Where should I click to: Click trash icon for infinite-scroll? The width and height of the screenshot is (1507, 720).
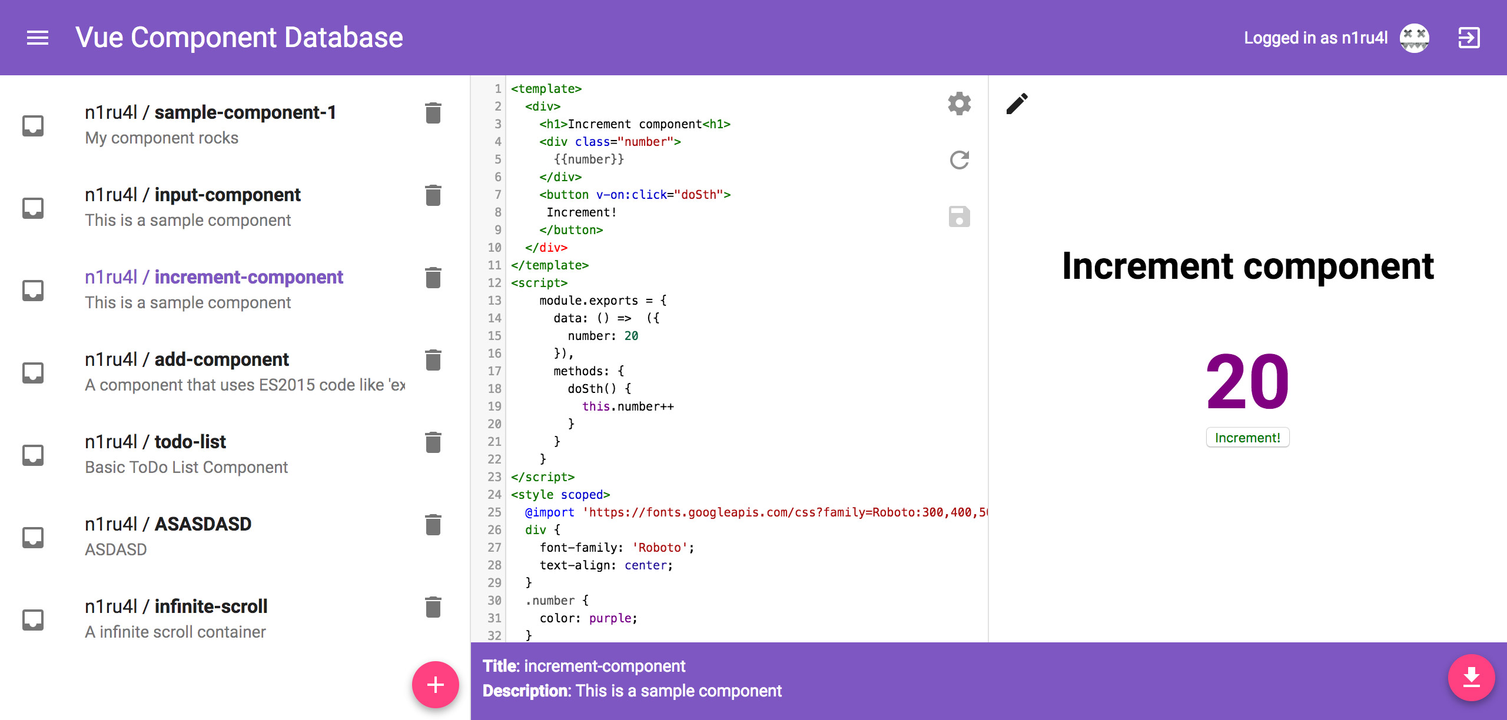(x=433, y=607)
